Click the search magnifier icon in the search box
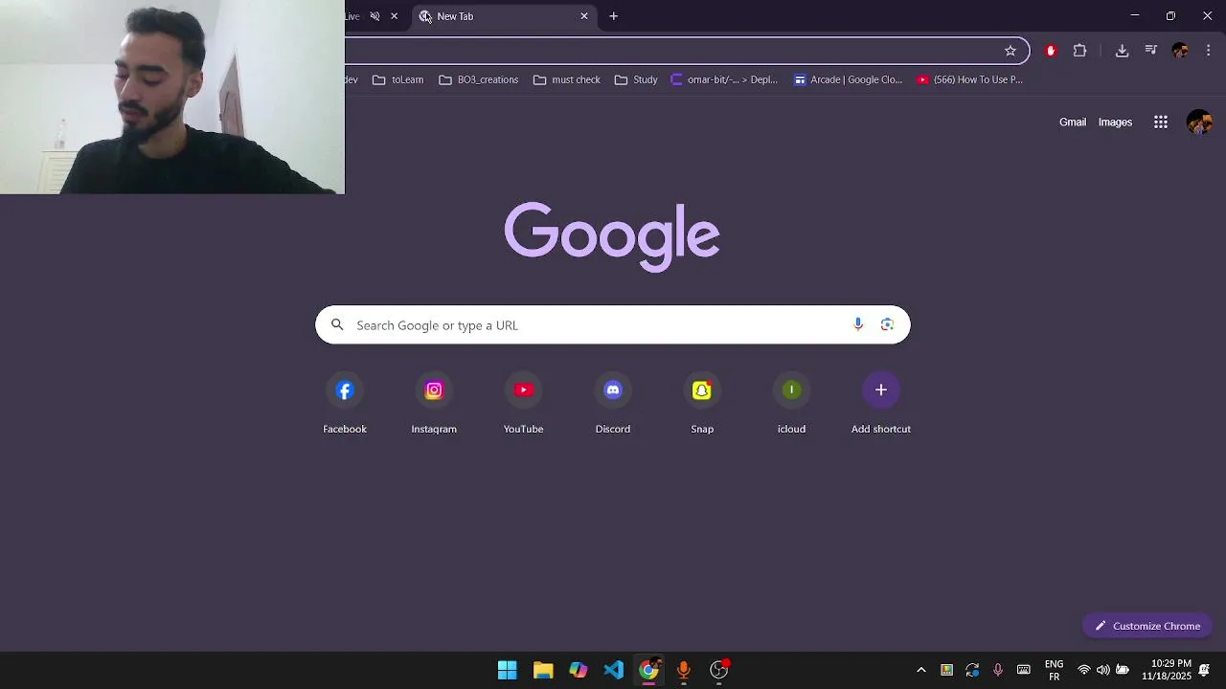1226x689 pixels. [337, 325]
